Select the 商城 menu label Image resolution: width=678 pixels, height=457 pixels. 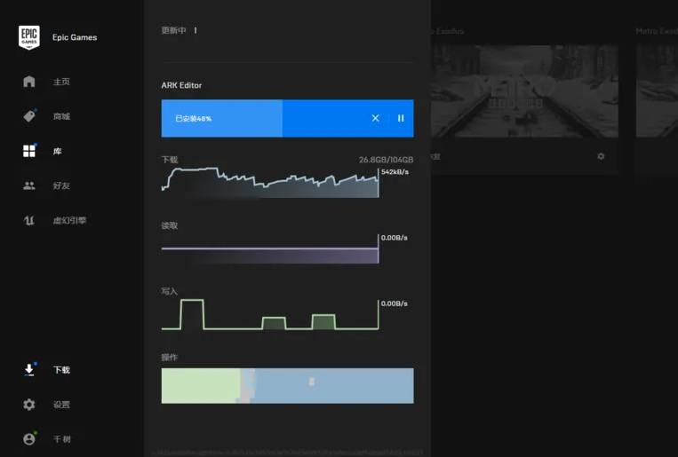click(x=61, y=116)
